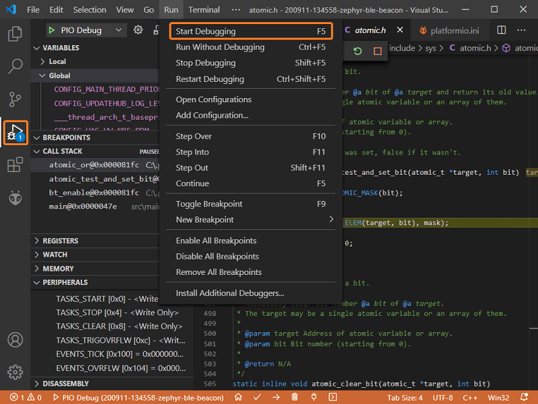Launch a PlatformIO terminal from the status bar

[332, 397]
